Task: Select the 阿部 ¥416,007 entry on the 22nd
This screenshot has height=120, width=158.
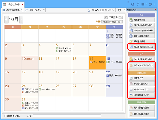Action: point(114,76)
